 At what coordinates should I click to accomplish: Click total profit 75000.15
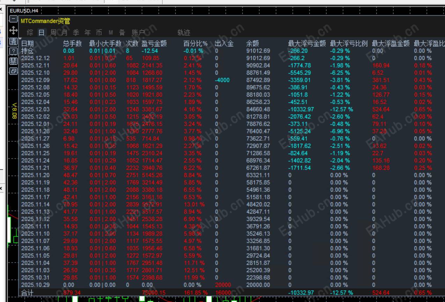point(154,293)
